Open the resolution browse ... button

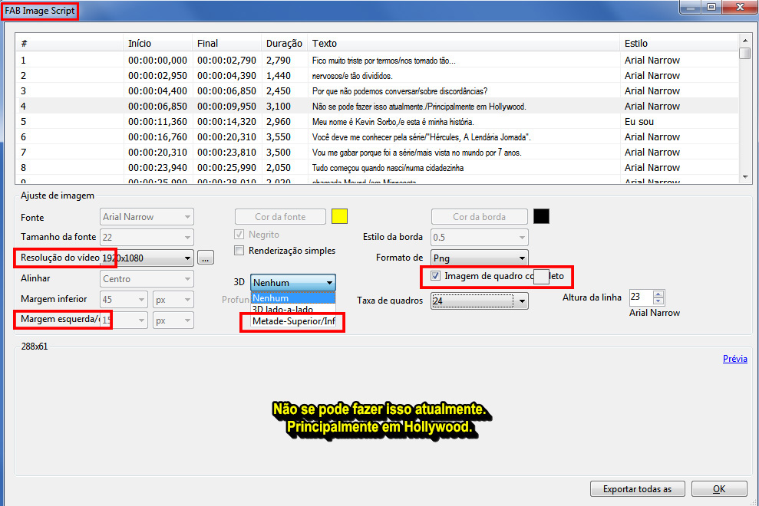205,258
